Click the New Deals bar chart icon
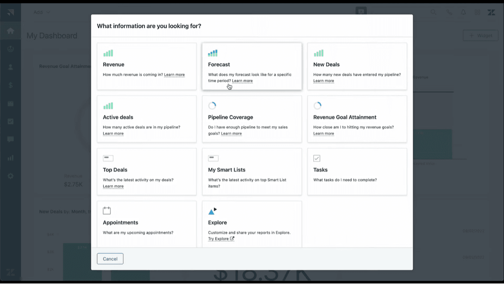504x285 pixels. [x=318, y=53]
